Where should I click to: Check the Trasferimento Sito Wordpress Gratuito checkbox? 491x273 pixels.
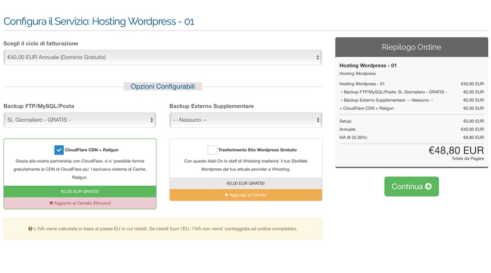(212, 150)
